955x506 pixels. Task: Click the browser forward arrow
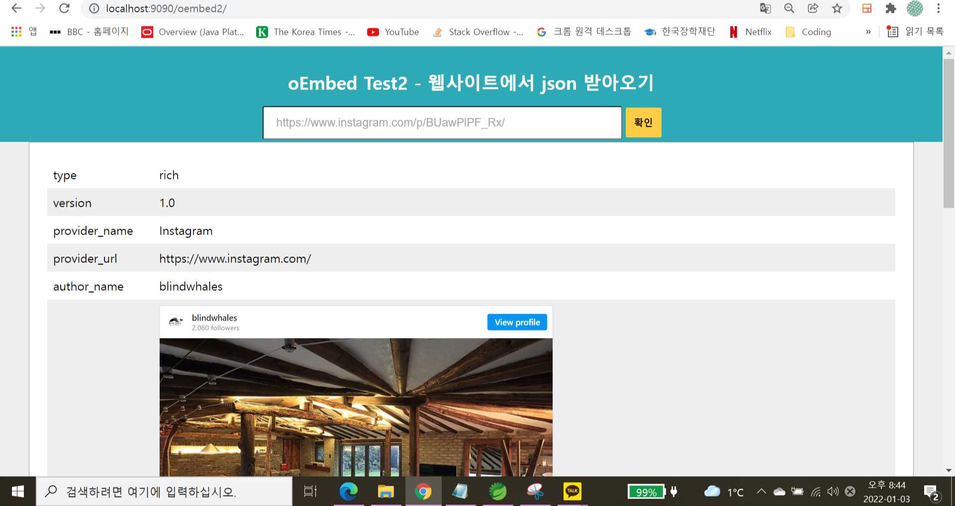40,8
